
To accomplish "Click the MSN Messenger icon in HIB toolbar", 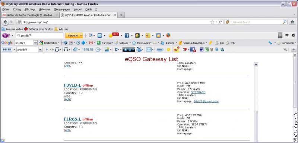I will [x=222, y=50].
